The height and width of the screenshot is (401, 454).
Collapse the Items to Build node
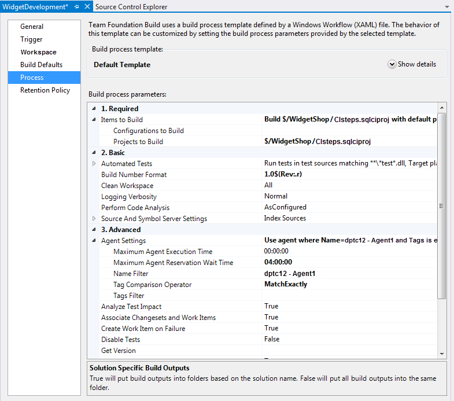click(94, 120)
